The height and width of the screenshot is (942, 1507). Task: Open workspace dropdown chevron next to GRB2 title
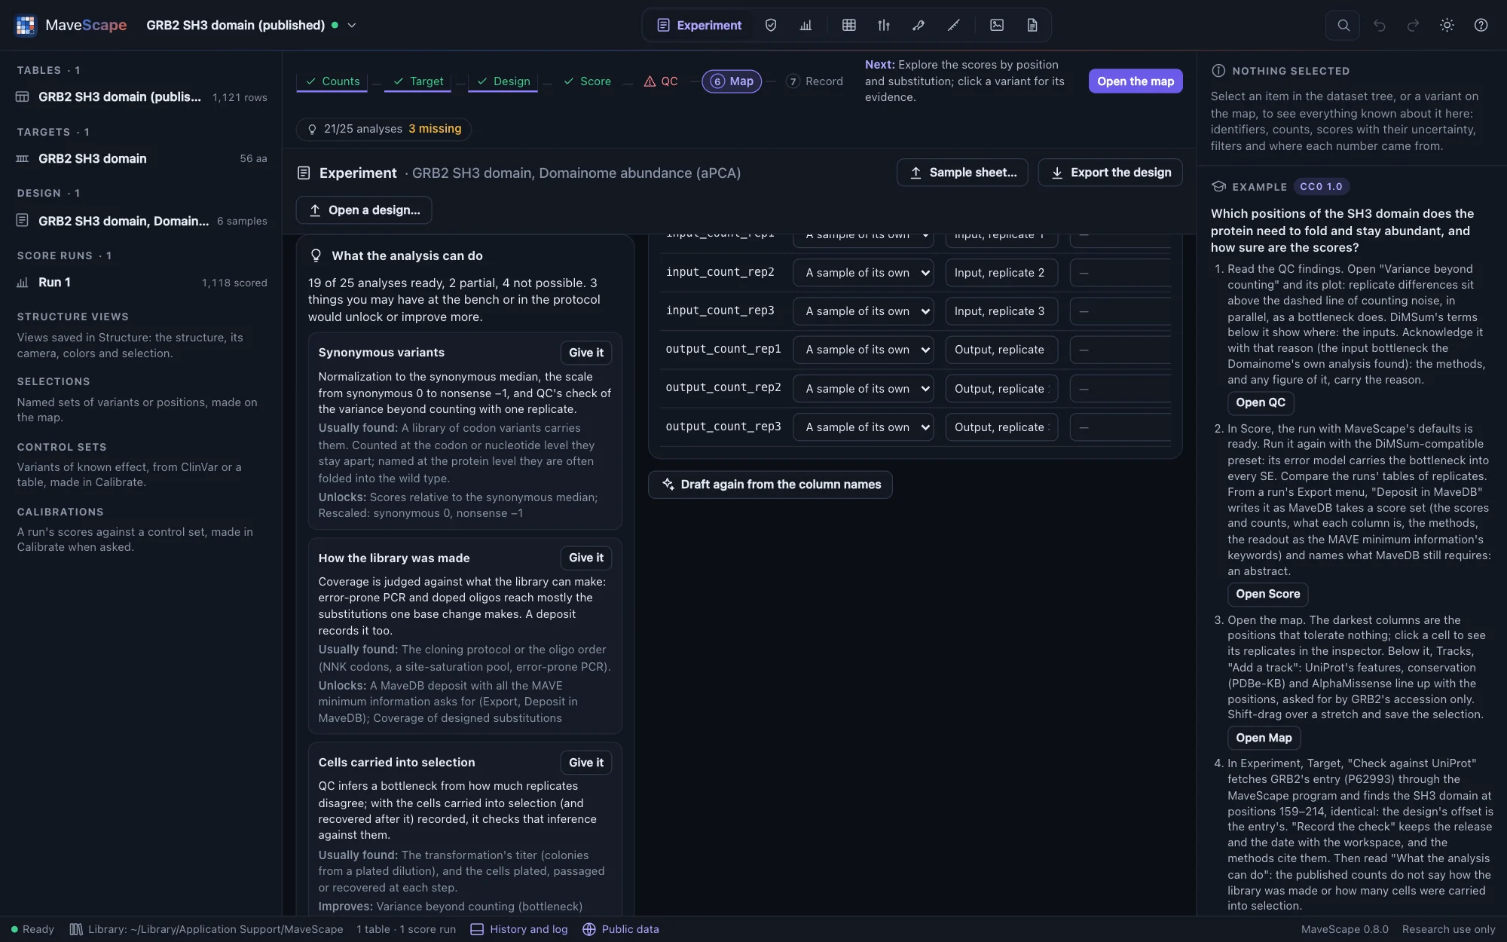(x=352, y=25)
